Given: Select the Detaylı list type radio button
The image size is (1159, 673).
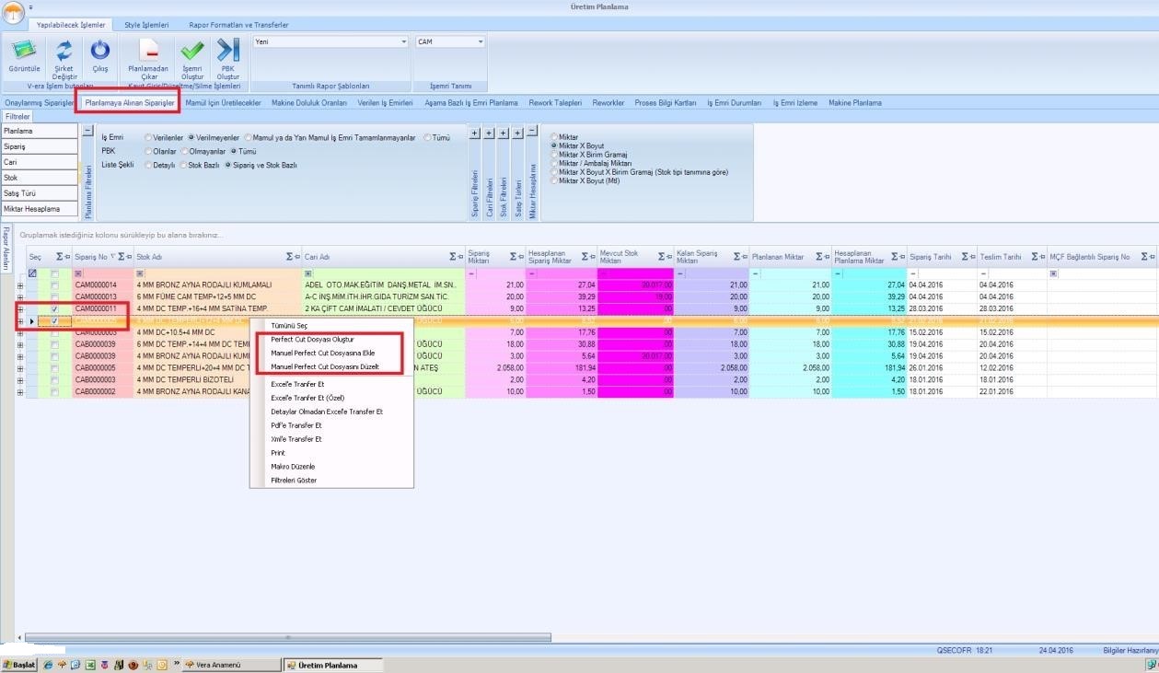Looking at the screenshot, I should (x=148, y=165).
